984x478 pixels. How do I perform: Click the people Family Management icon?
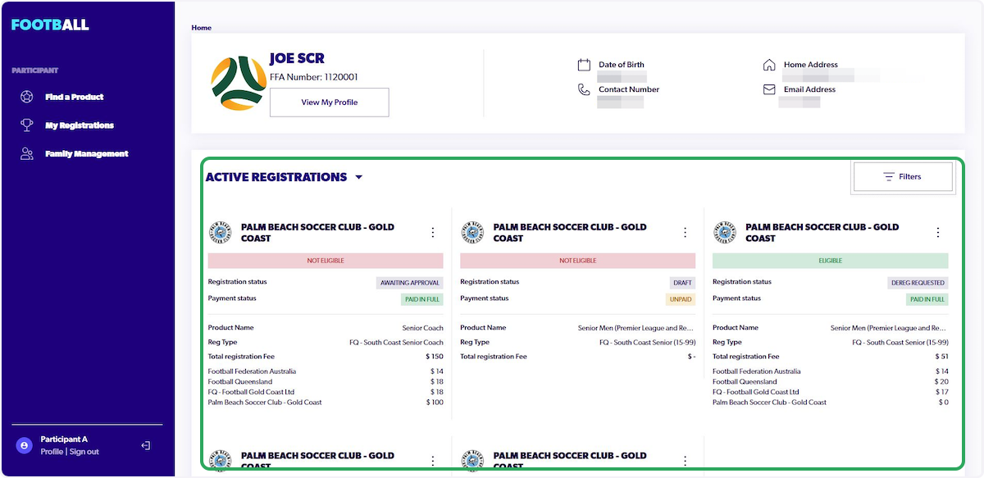(27, 153)
